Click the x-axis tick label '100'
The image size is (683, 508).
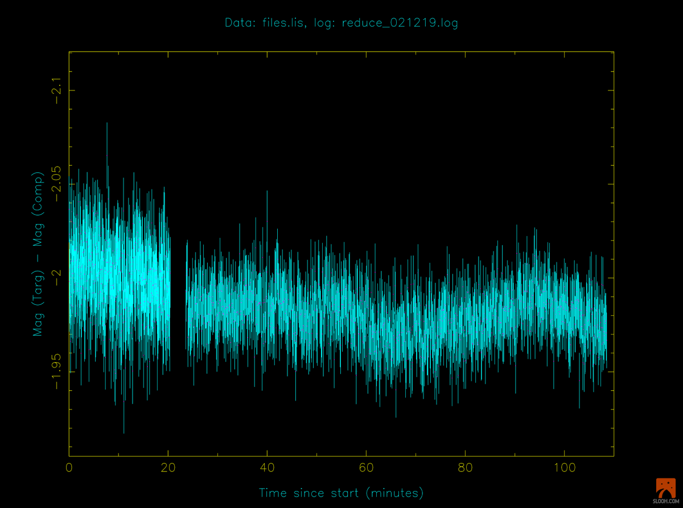pos(564,468)
